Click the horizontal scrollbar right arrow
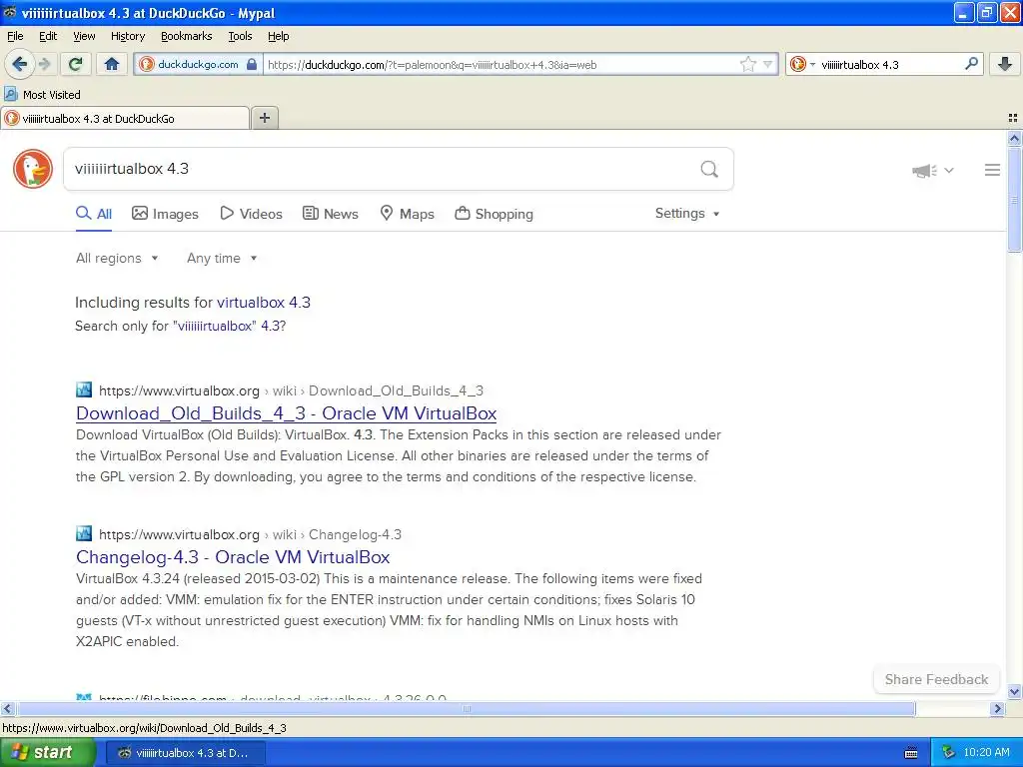Viewport: 1023px width, 767px height. coord(997,708)
